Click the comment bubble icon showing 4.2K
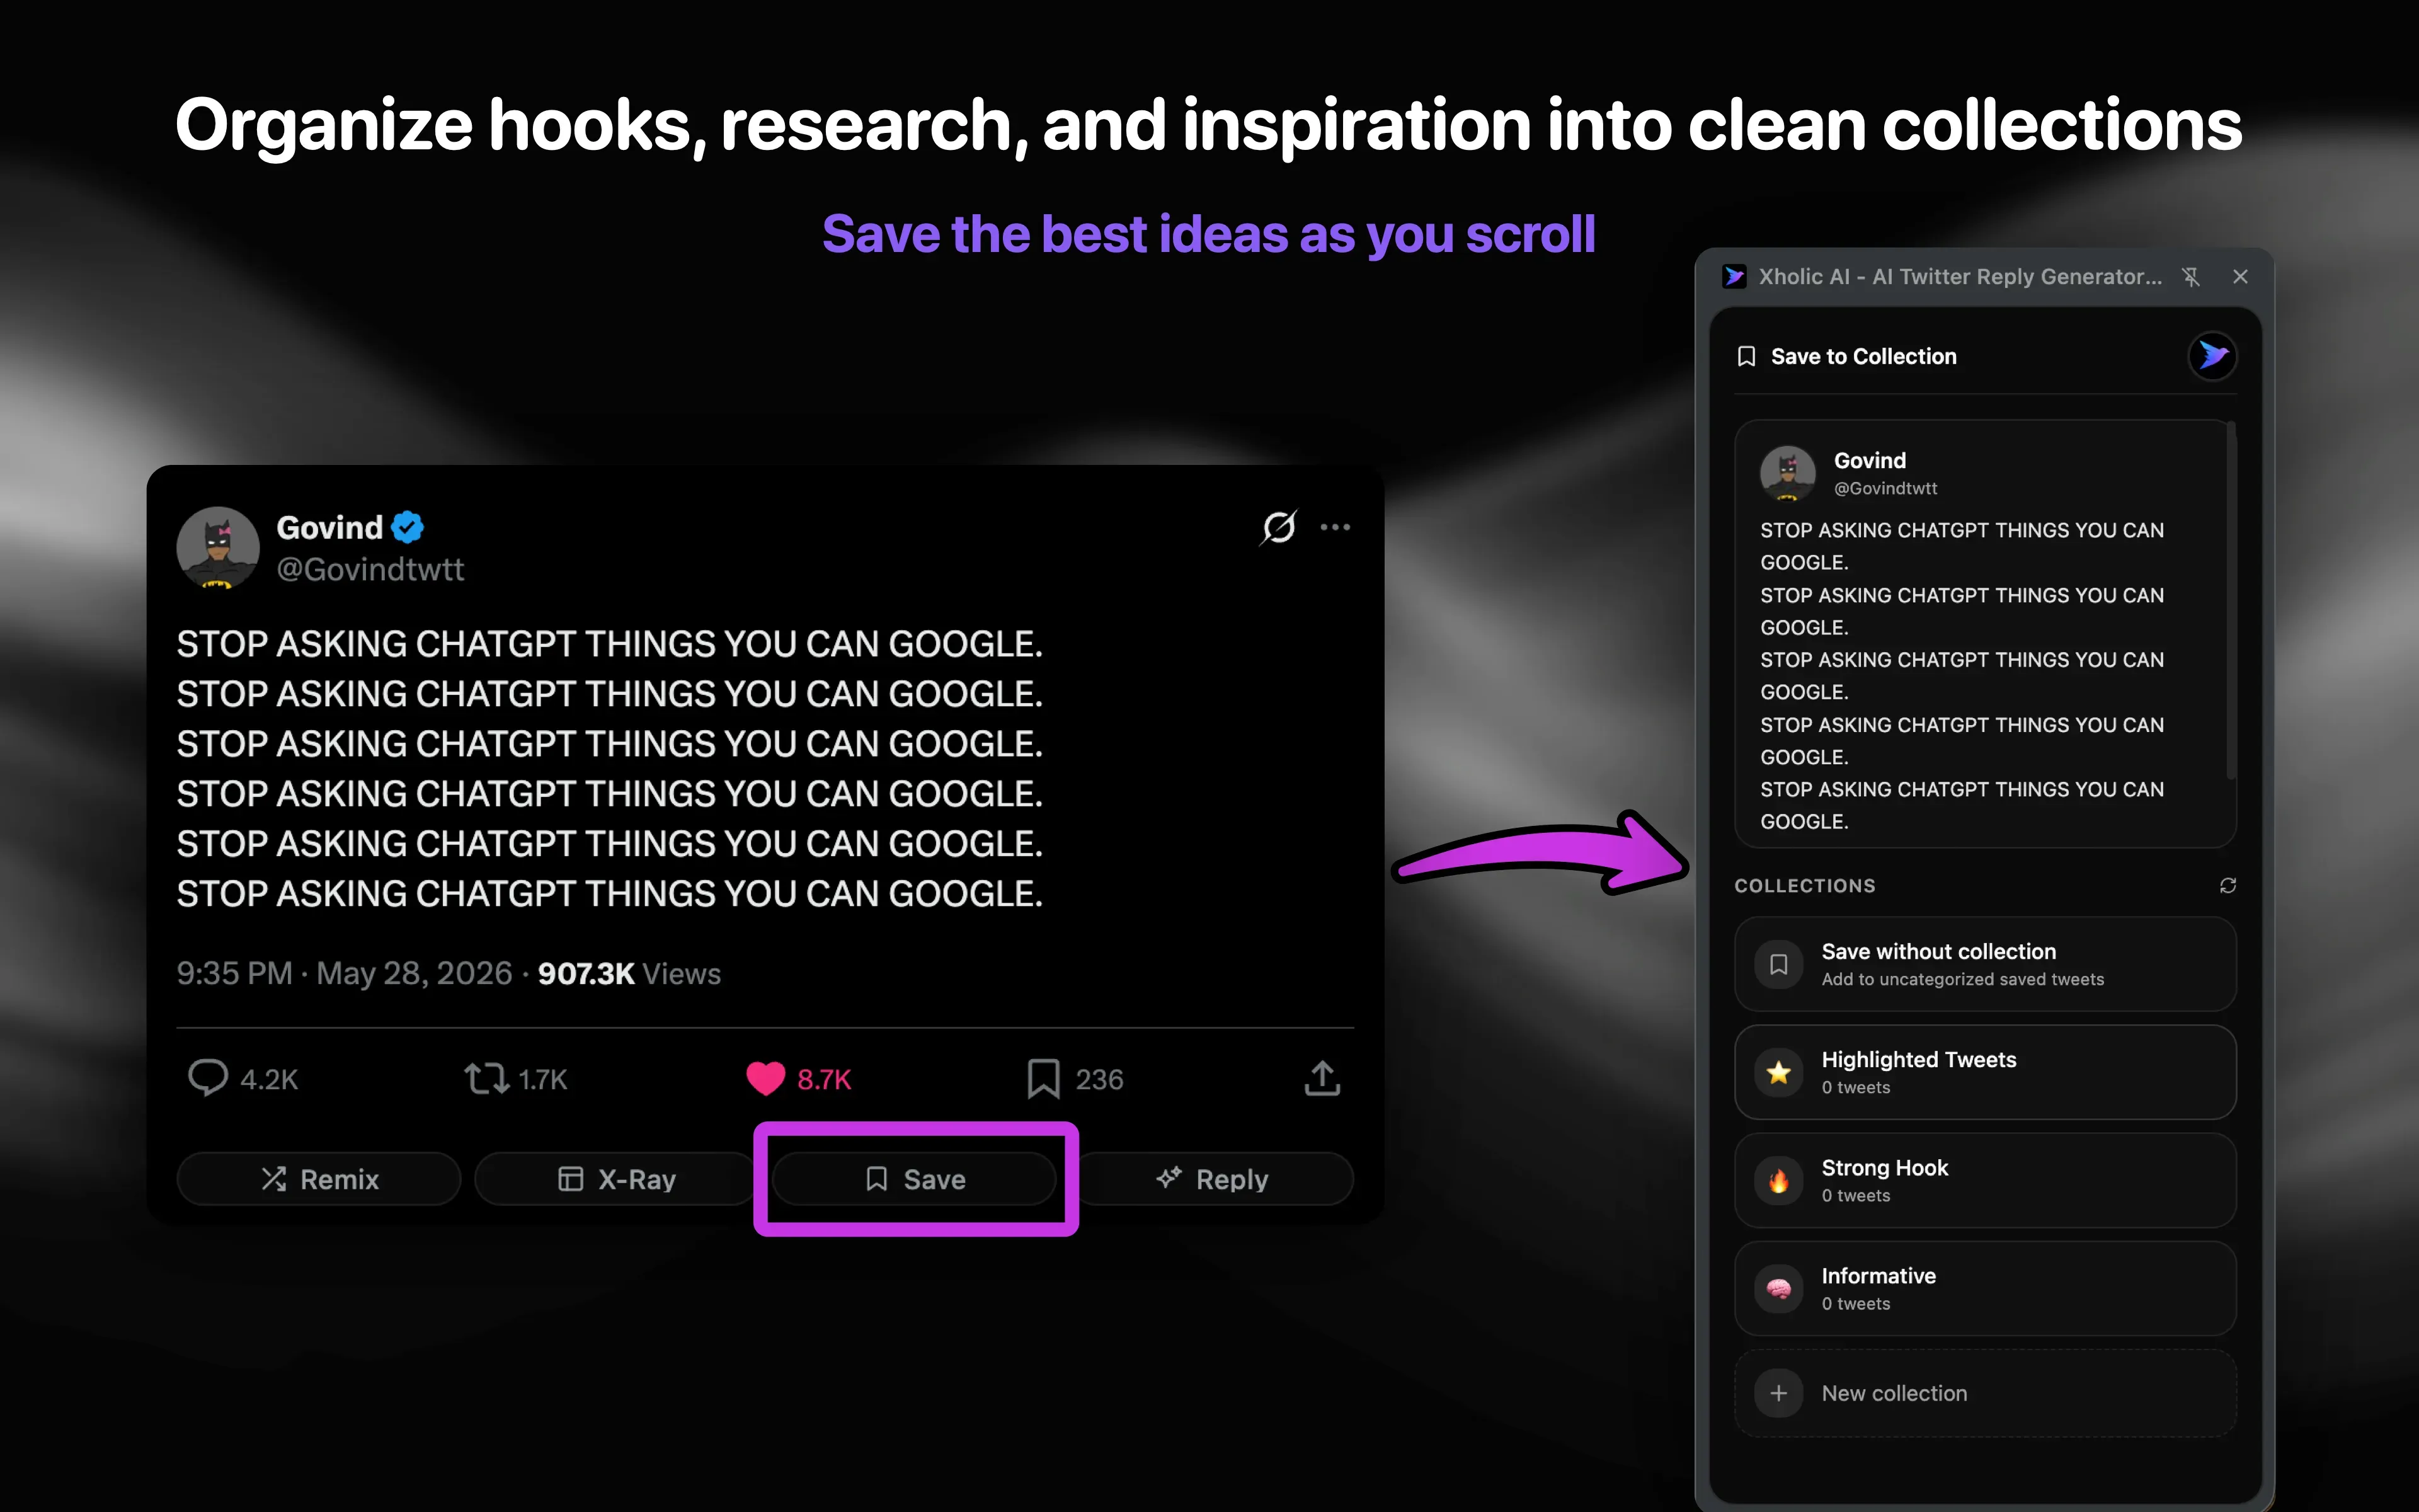This screenshot has height=1512, width=2419. 208,1078
